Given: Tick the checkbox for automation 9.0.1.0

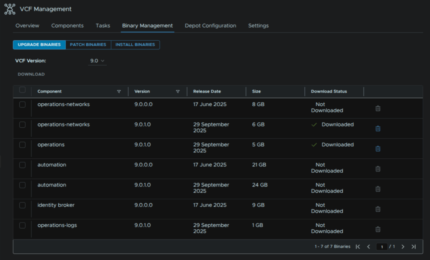Looking at the screenshot, I should point(22,185).
